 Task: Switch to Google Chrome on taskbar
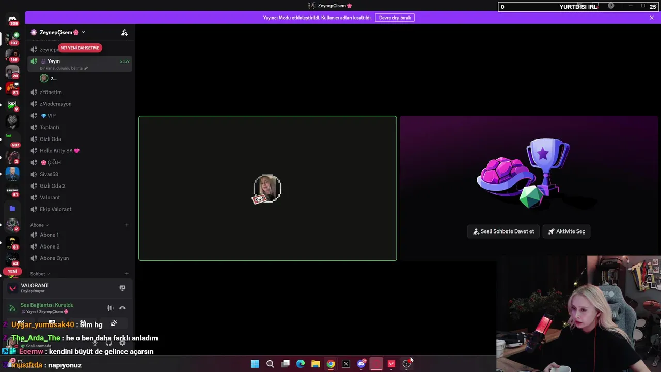pos(330,364)
